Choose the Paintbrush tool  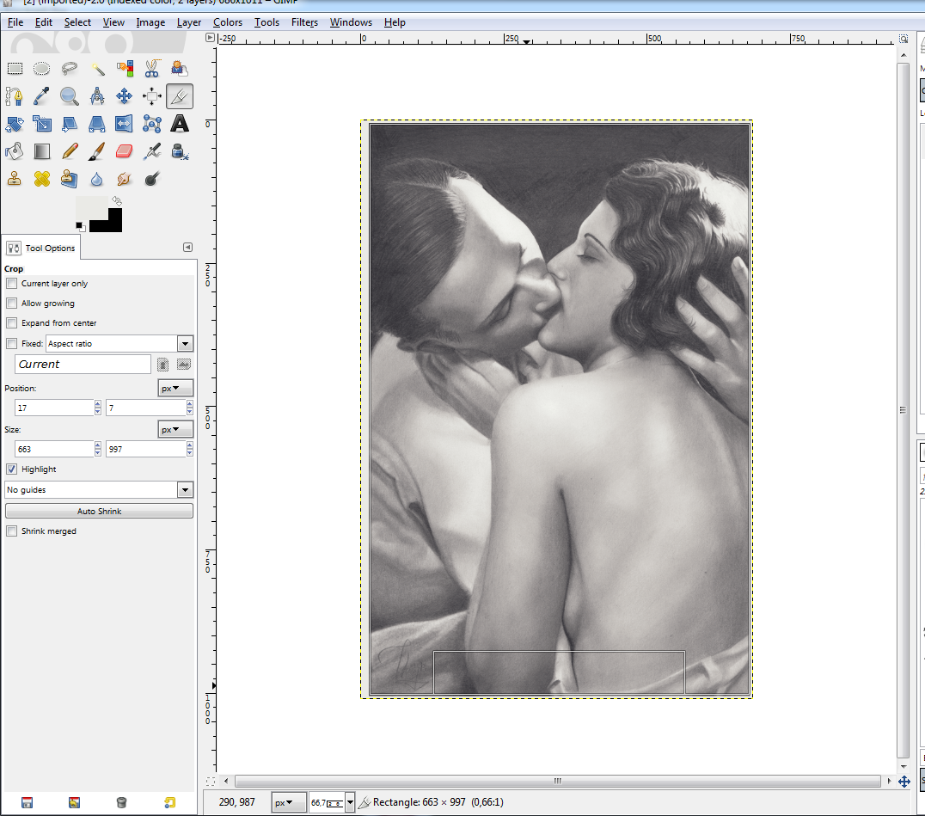[97, 151]
